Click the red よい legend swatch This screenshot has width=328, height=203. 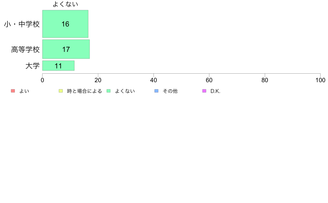click(x=13, y=91)
